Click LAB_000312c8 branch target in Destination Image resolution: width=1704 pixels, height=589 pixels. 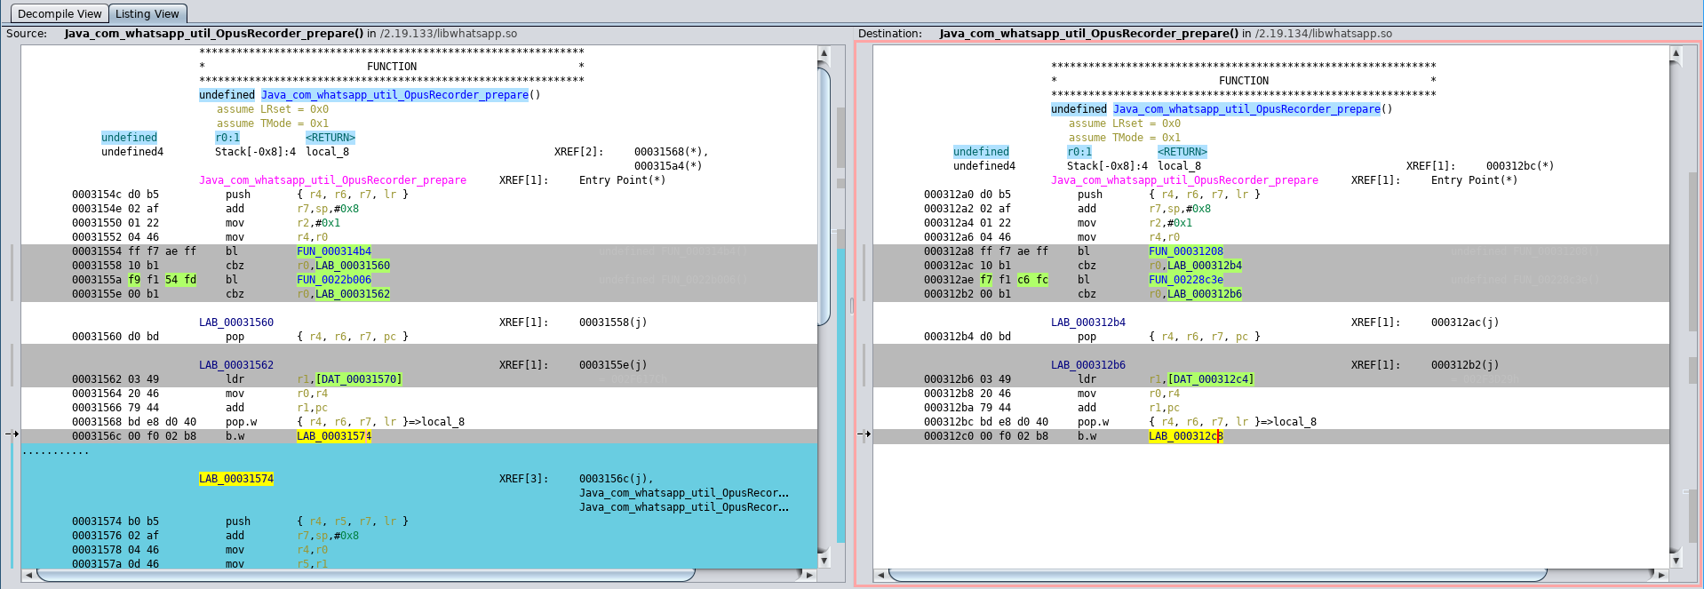[1186, 436]
